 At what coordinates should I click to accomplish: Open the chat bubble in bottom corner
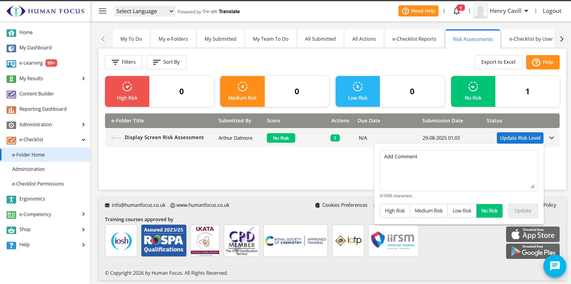(554, 266)
